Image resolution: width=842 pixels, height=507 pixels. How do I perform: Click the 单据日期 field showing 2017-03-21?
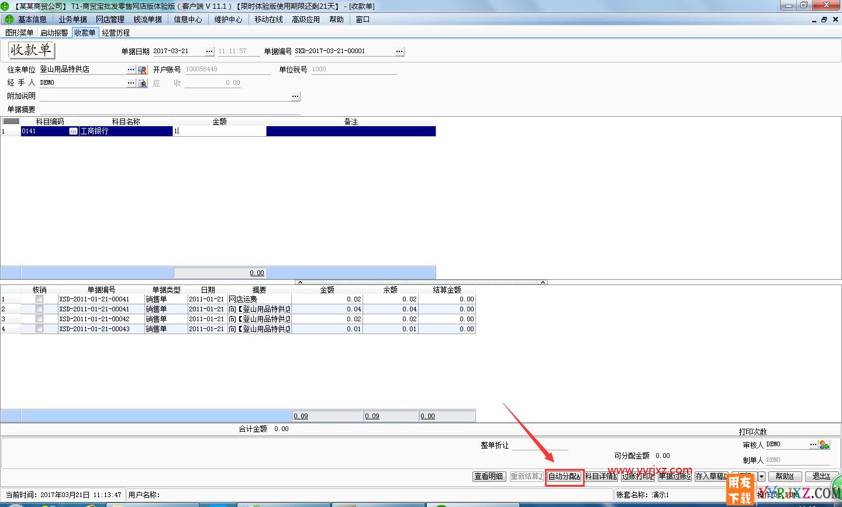178,51
